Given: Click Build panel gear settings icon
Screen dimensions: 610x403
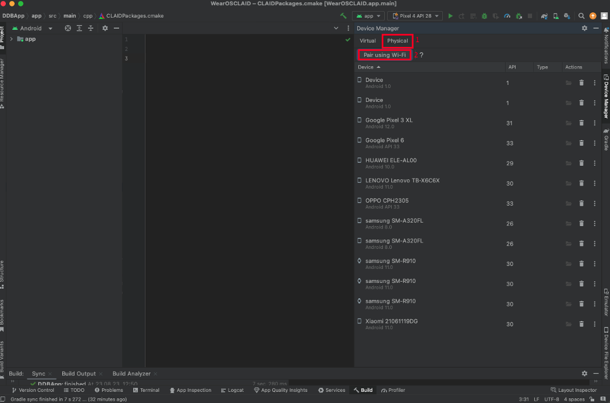Looking at the screenshot, I should 584,374.
